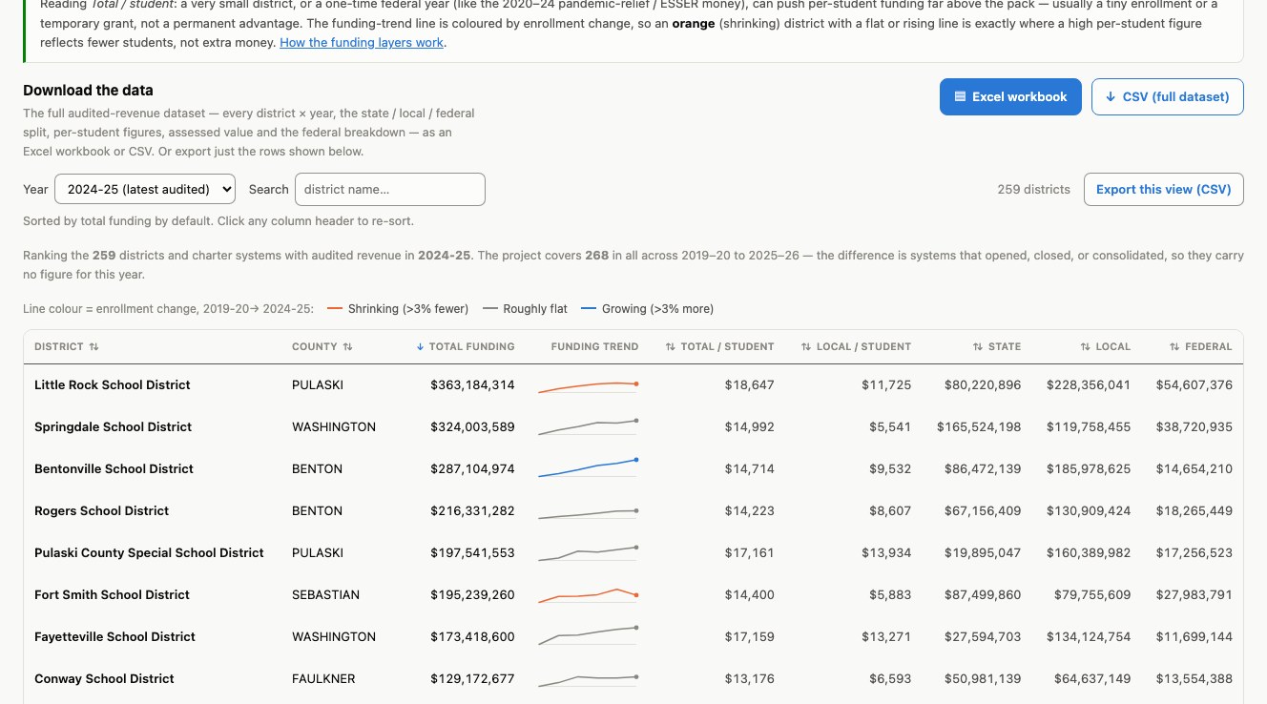Select Pulaski County Special School District
The height and width of the screenshot is (704, 1267).
pyautogui.click(x=149, y=552)
